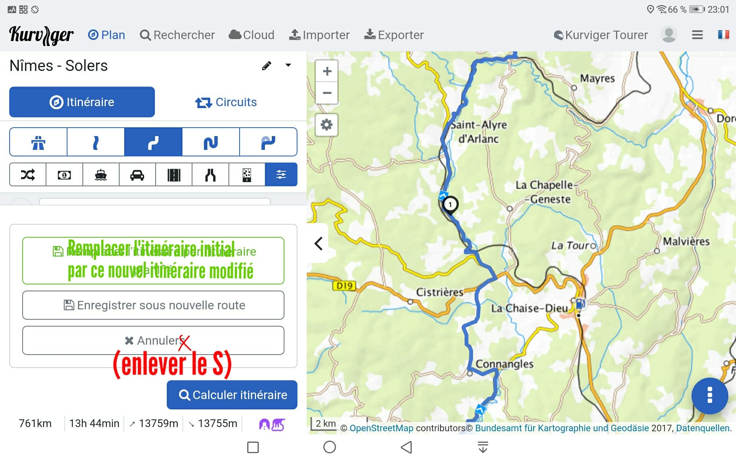Open the Importer menu

tap(319, 35)
